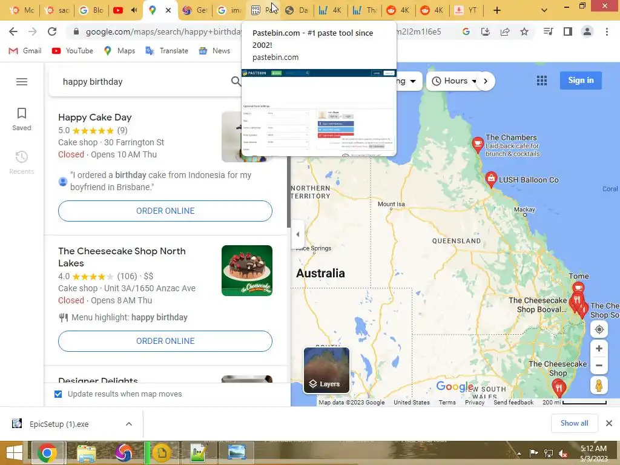Viewport: 620px width, 465px height.
Task: Click the Street View pegman icon
Action: [x=599, y=386]
